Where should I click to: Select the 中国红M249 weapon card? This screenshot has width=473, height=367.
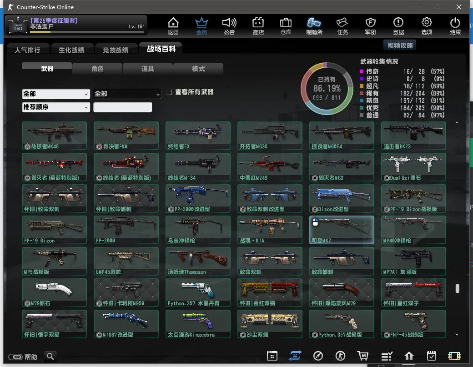270,167
